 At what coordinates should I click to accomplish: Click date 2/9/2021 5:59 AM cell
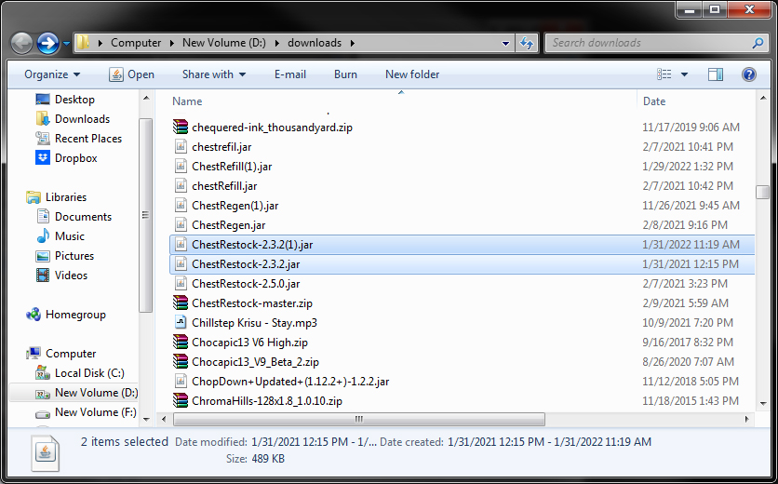tap(685, 303)
